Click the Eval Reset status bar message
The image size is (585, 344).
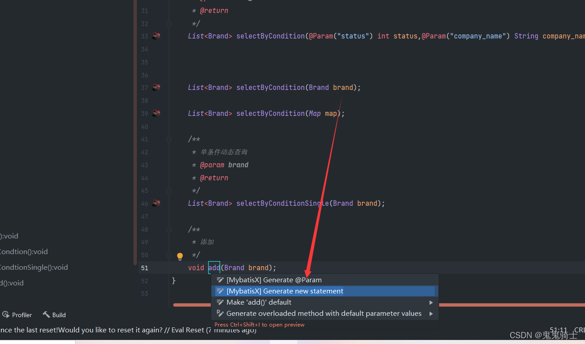[x=128, y=330]
